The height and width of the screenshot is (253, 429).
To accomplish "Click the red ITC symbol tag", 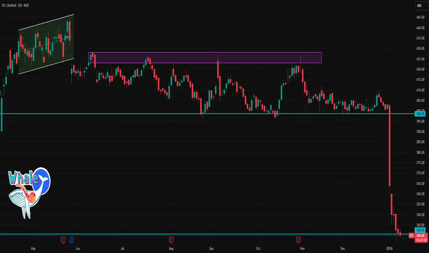I will click(411, 235).
